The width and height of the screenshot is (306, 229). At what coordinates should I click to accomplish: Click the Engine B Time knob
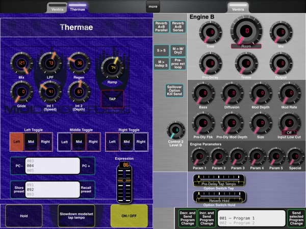tap(210, 32)
